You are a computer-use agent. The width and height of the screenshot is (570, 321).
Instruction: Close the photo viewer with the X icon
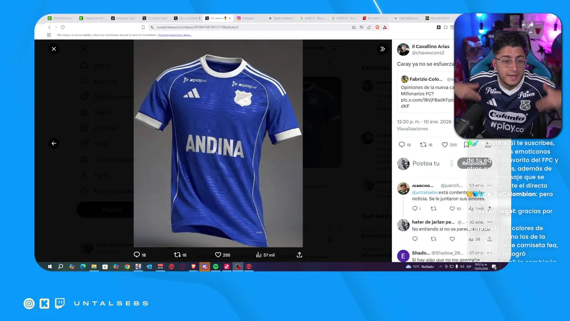pos(54,49)
